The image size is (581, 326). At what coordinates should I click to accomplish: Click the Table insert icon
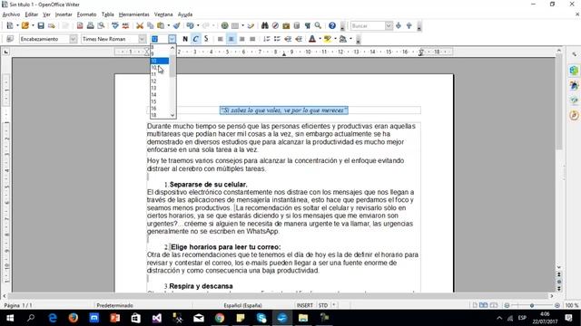pyautogui.click(x=235, y=25)
